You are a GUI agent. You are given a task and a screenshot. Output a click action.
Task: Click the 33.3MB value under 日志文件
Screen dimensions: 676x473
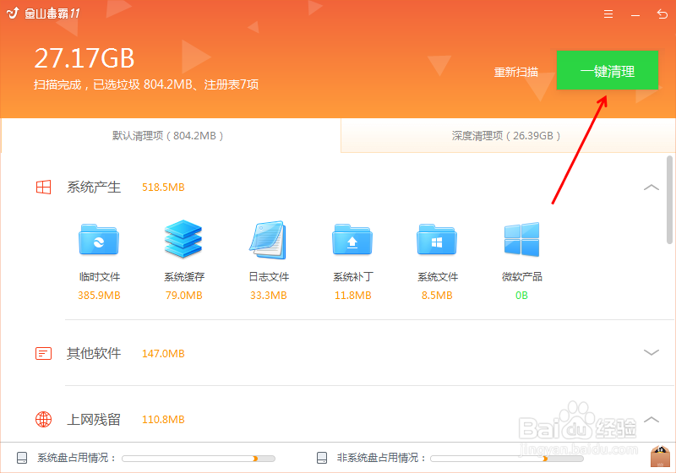tap(268, 296)
